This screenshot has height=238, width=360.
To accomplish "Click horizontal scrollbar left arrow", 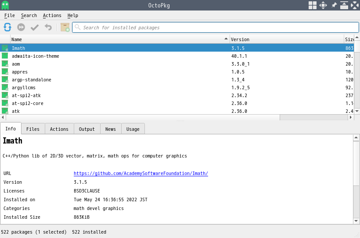I will tap(3, 117).
